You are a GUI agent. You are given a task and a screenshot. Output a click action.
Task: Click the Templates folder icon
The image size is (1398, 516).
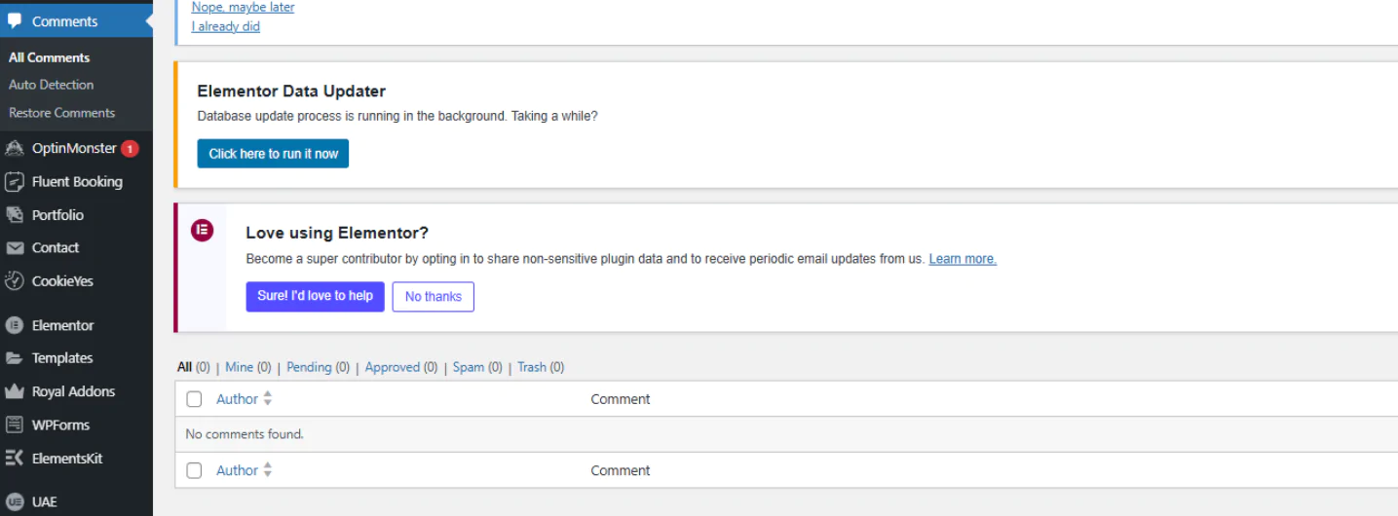click(x=15, y=358)
